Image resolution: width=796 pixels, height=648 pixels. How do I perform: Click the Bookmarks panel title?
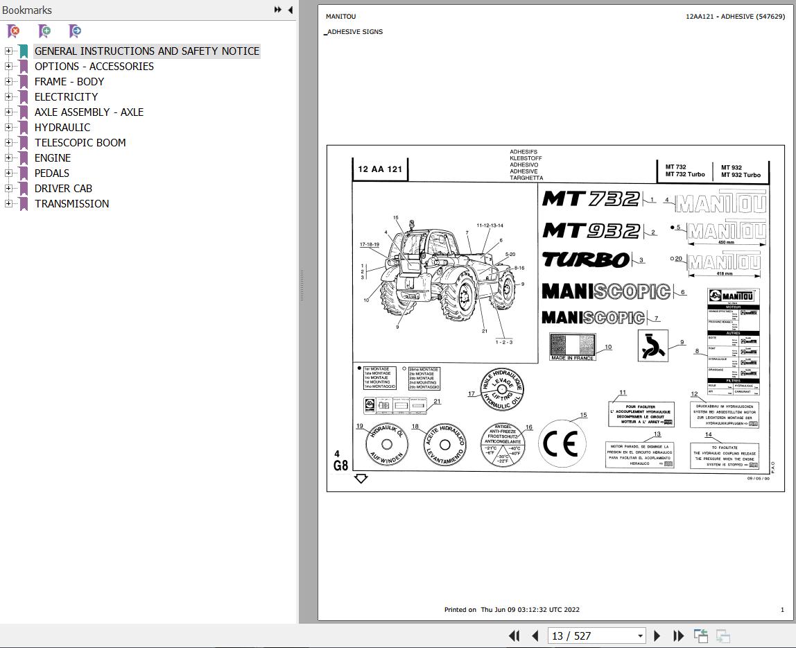(27, 10)
